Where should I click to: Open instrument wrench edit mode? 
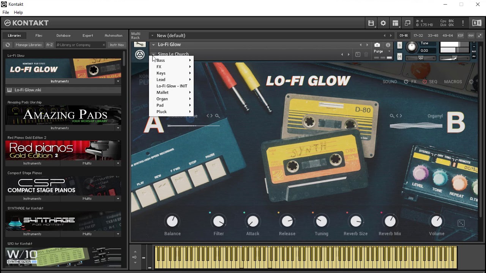140,44
